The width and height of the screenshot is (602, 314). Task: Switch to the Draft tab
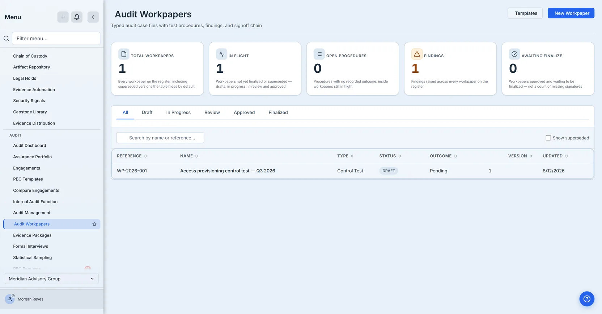click(x=147, y=113)
